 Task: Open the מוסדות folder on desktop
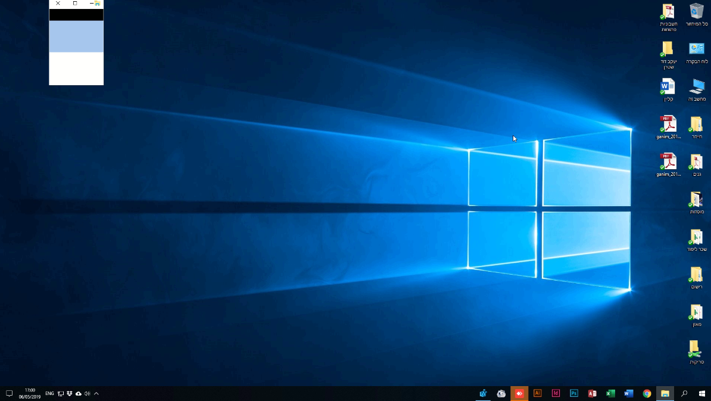pos(697,203)
